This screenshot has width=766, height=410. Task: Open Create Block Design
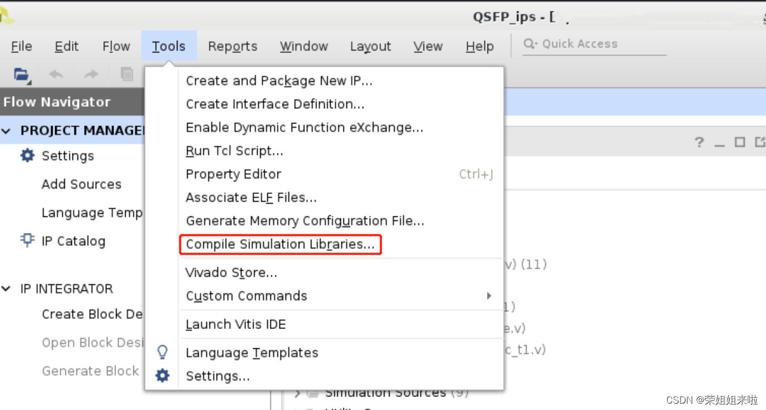coord(91,314)
